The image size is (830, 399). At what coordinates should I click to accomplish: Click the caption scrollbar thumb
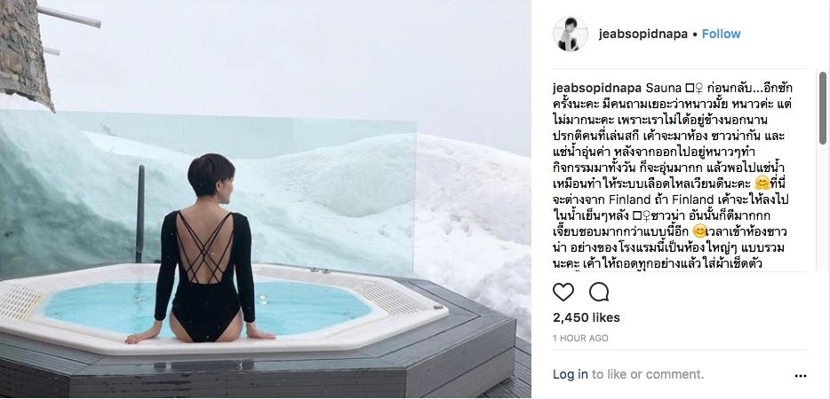point(823,108)
